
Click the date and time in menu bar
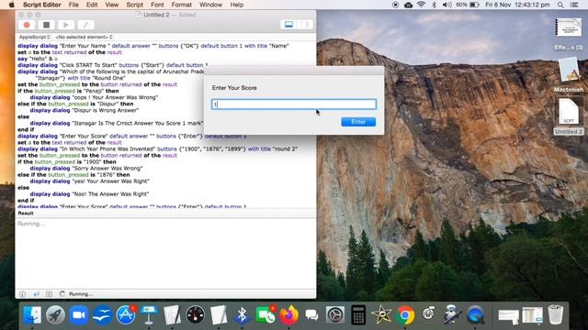517,5
